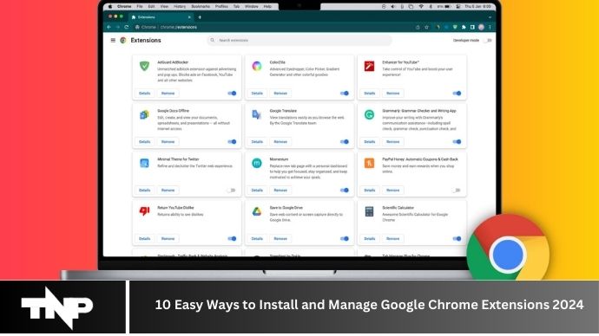Click the Google Translate extension icon
This screenshot has height=336, width=599.
pos(257,114)
